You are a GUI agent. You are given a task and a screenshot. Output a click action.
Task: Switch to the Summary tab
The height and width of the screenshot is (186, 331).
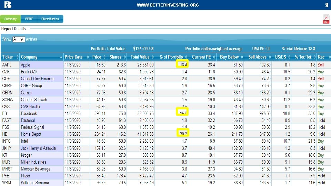click(x=10, y=19)
